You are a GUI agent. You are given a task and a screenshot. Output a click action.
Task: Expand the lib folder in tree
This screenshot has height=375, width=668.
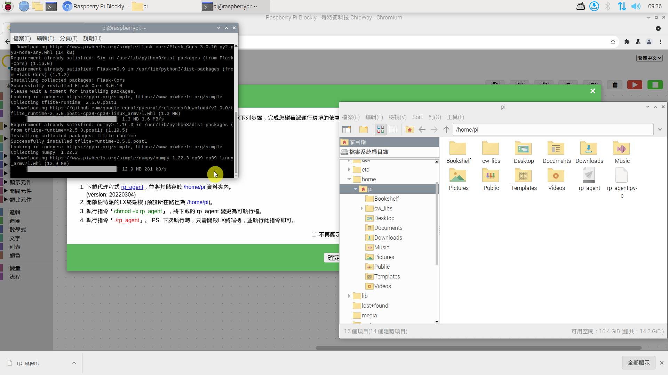click(349, 296)
